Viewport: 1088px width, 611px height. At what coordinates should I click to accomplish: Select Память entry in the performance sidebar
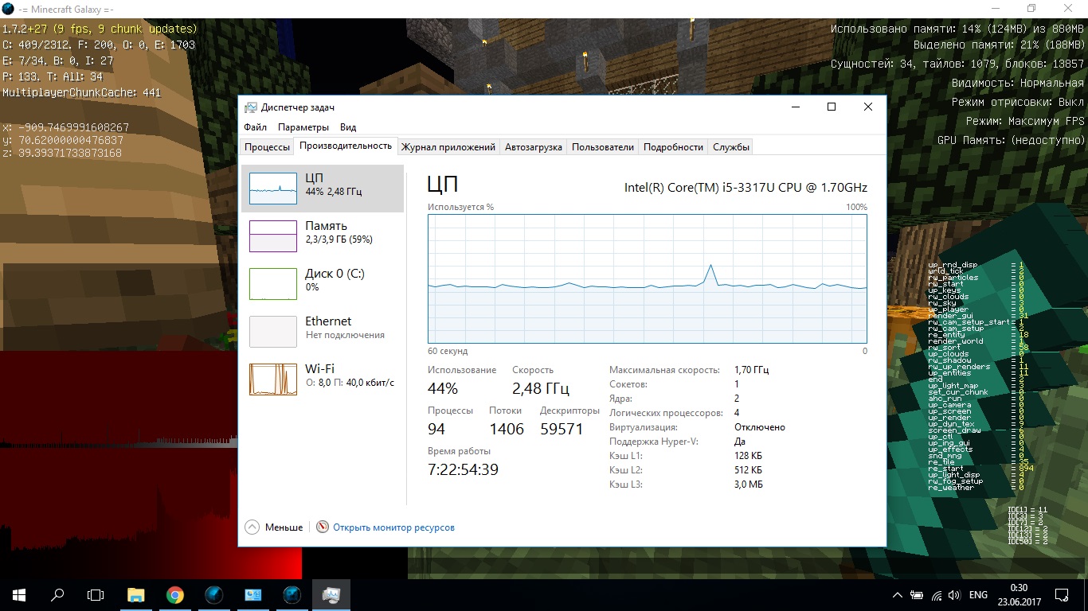point(323,236)
